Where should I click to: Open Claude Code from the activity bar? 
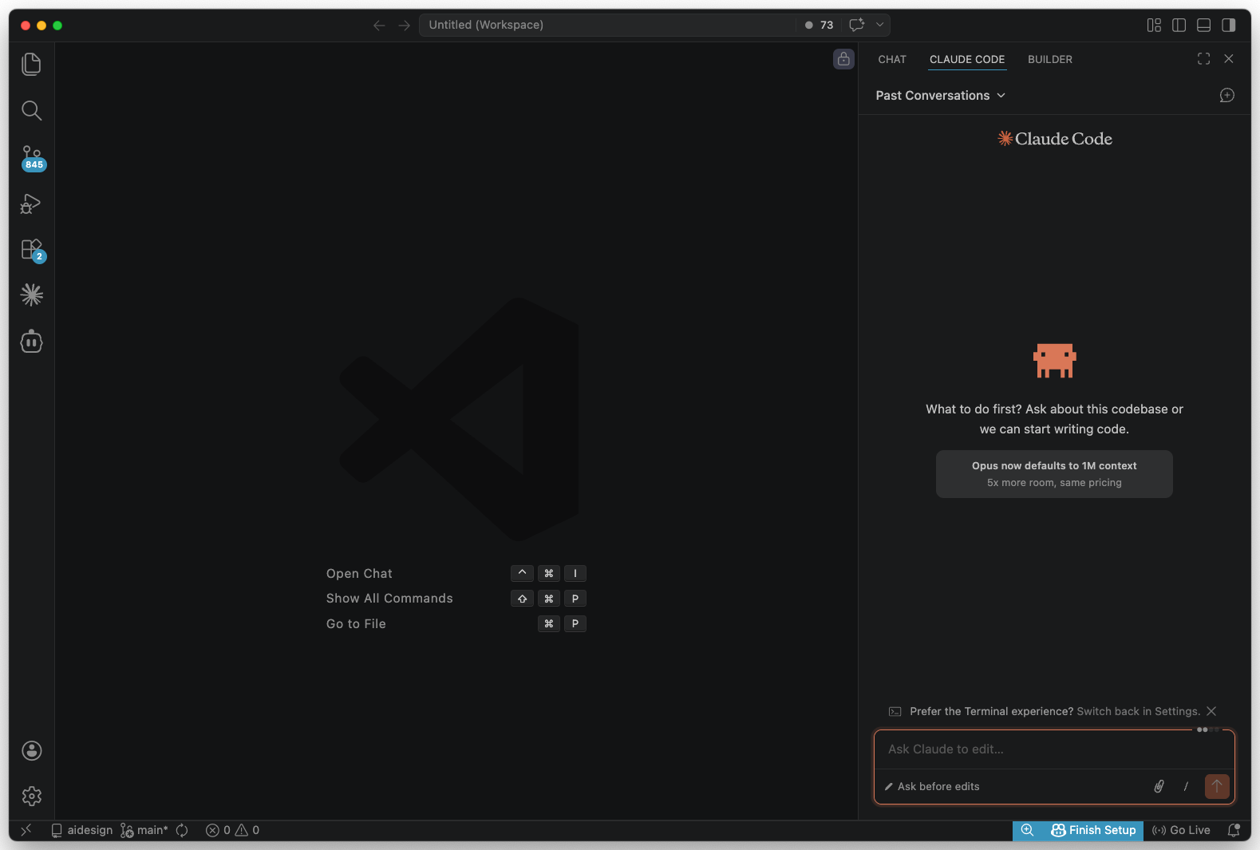(31, 295)
